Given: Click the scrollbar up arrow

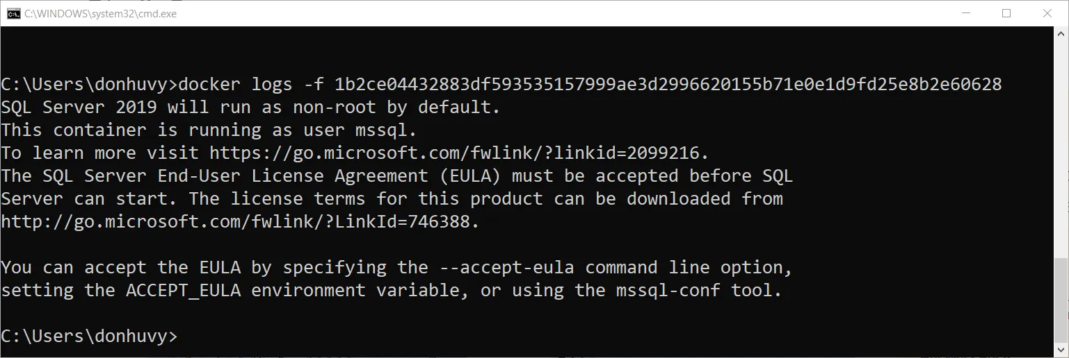Looking at the screenshot, I should [1061, 33].
